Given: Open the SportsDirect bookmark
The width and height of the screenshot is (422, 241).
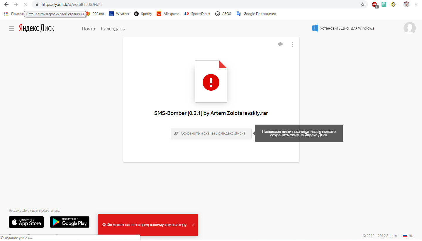Looking at the screenshot, I should [x=197, y=14].
